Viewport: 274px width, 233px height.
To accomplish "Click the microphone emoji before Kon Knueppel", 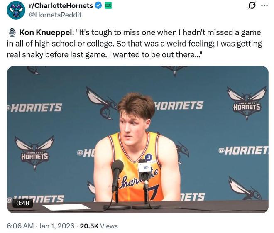I will (12, 32).
